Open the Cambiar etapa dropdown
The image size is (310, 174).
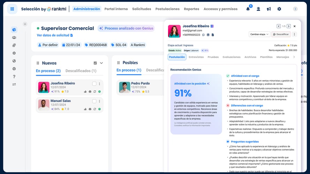click(259, 34)
